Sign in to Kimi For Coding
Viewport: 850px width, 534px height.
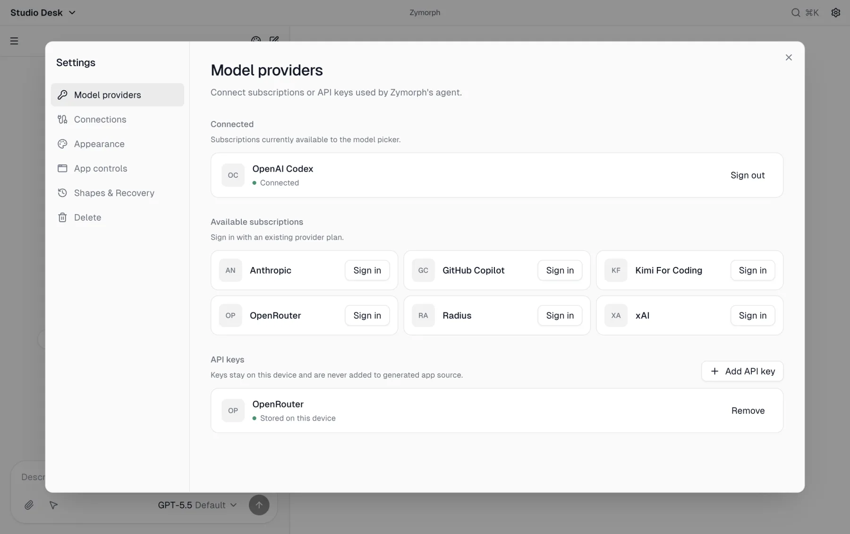click(753, 270)
